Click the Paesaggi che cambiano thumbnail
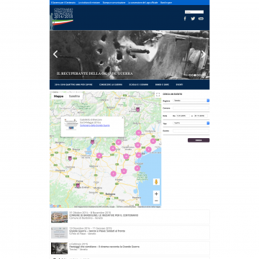The height and width of the screenshot is (259, 259). [59, 248]
